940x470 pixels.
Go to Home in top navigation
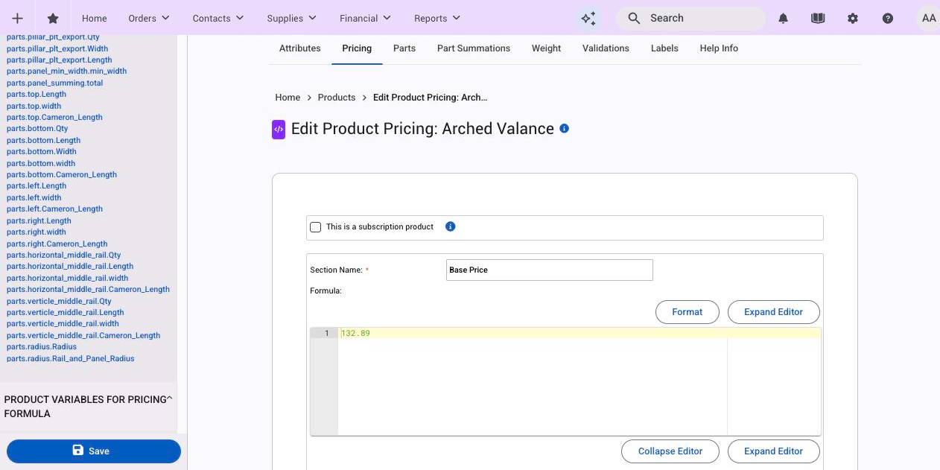95,18
